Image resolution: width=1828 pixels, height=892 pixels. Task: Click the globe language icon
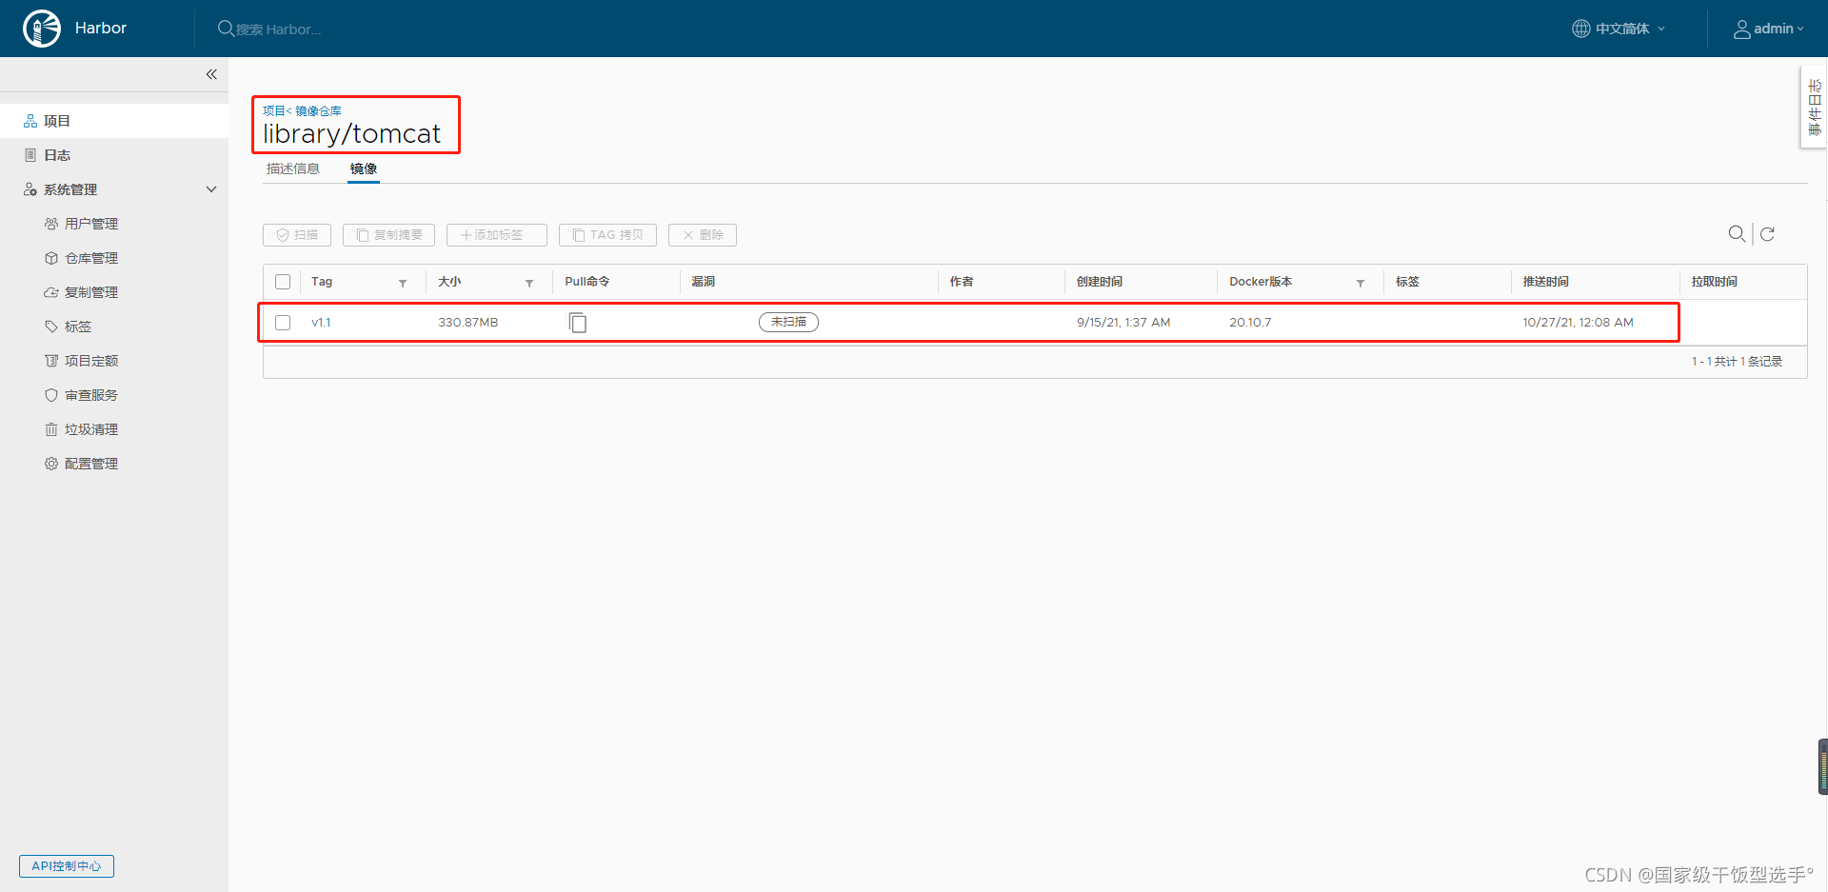(x=1580, y=29)
